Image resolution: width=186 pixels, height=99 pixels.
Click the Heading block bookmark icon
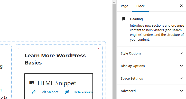(124, 19)
